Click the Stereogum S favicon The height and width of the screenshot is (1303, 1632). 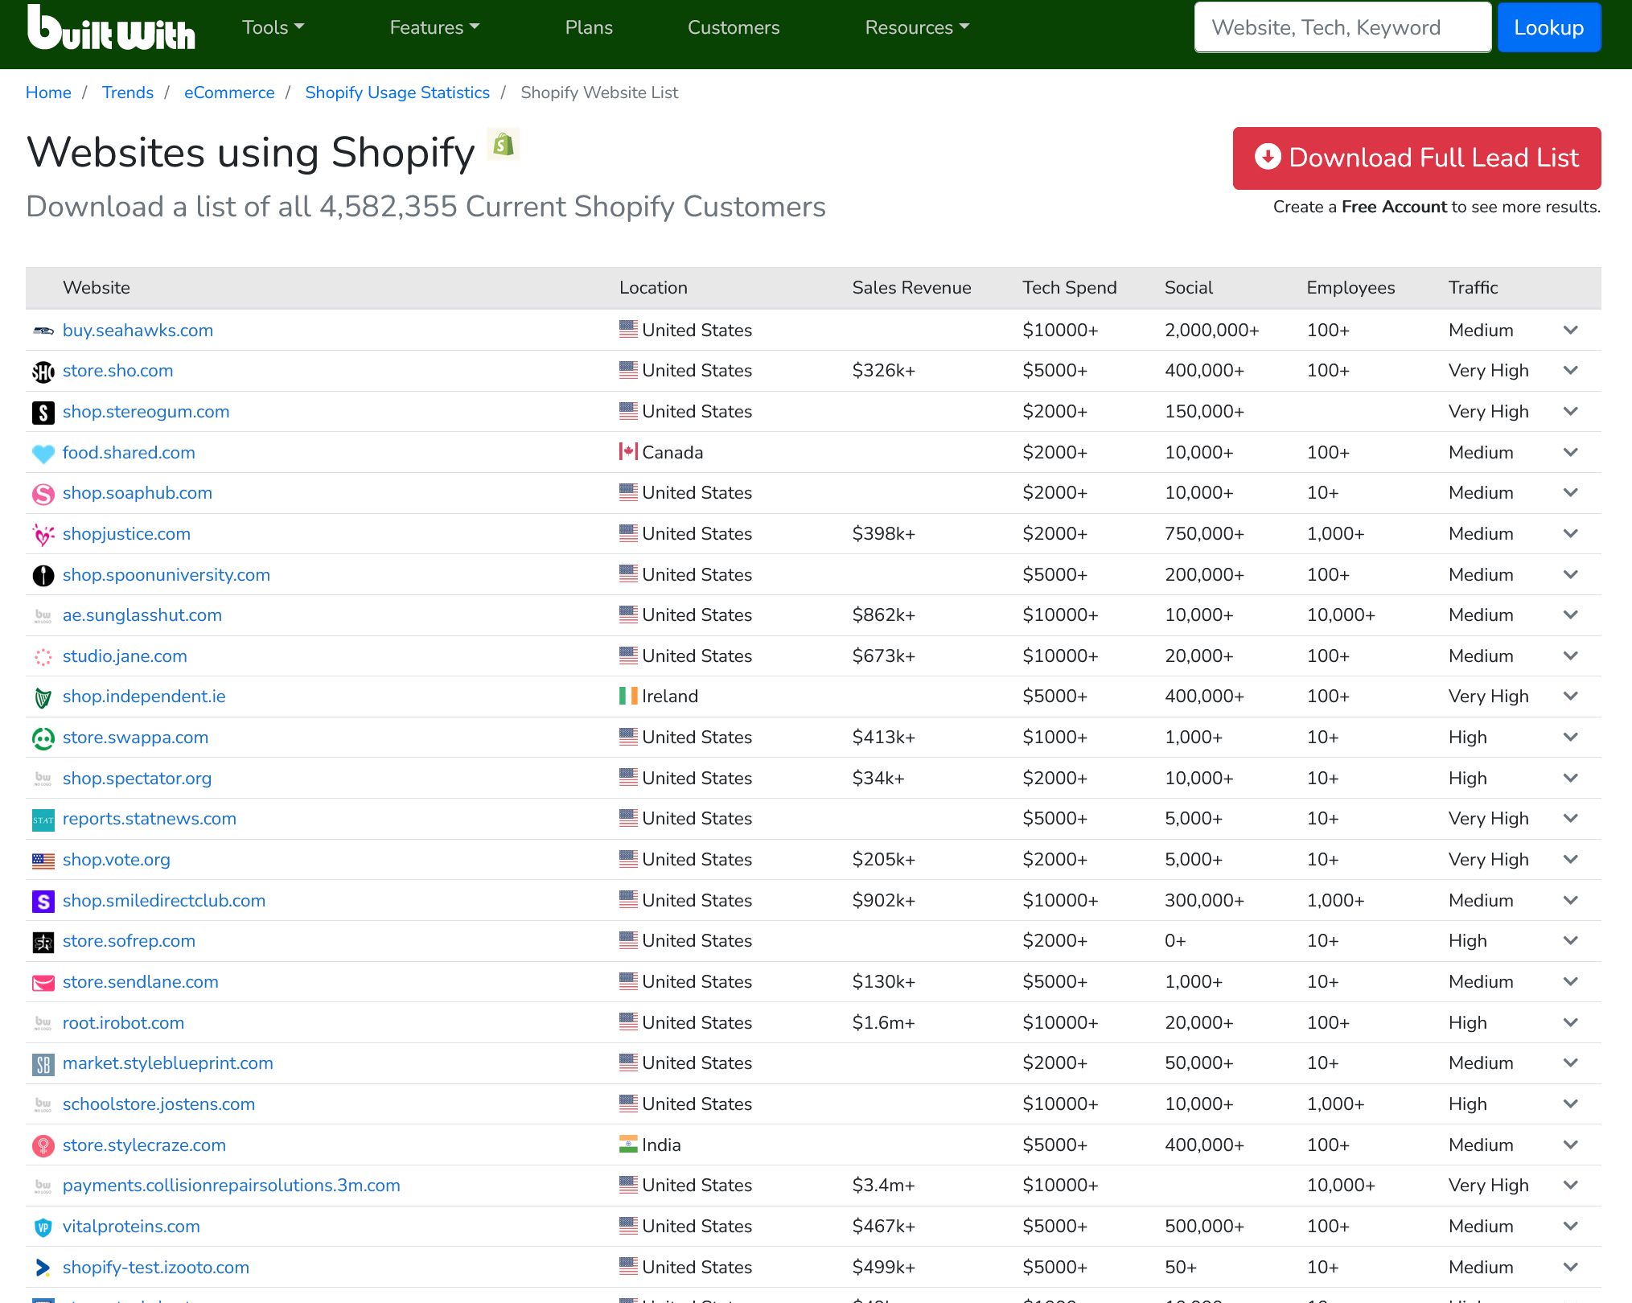click(x=43, y=412)
